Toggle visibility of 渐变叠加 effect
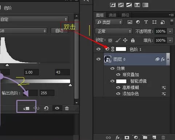 118,75
